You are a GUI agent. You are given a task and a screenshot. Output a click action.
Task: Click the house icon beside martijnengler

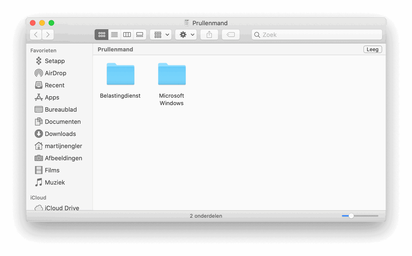click(x=39, y=146)
